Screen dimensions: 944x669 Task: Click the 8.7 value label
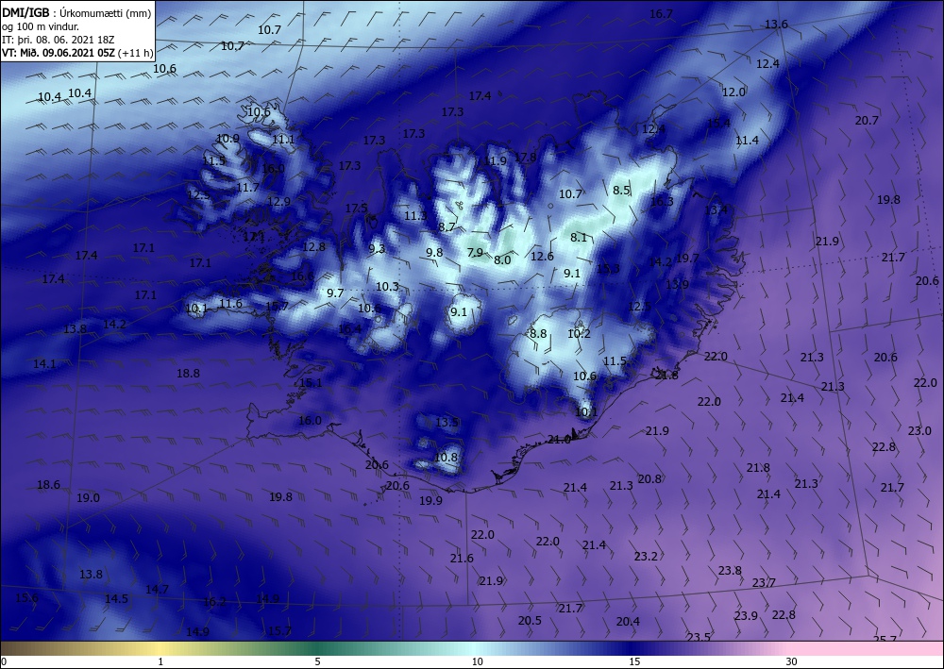447,227
